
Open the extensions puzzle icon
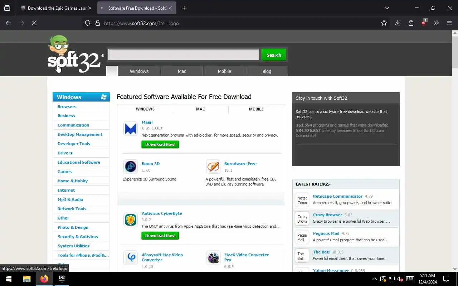[x=411, y=23]
